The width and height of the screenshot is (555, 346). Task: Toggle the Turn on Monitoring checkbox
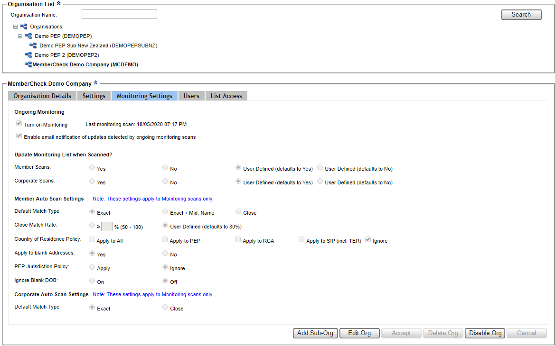pyautogui.click(x=19, y=124)
